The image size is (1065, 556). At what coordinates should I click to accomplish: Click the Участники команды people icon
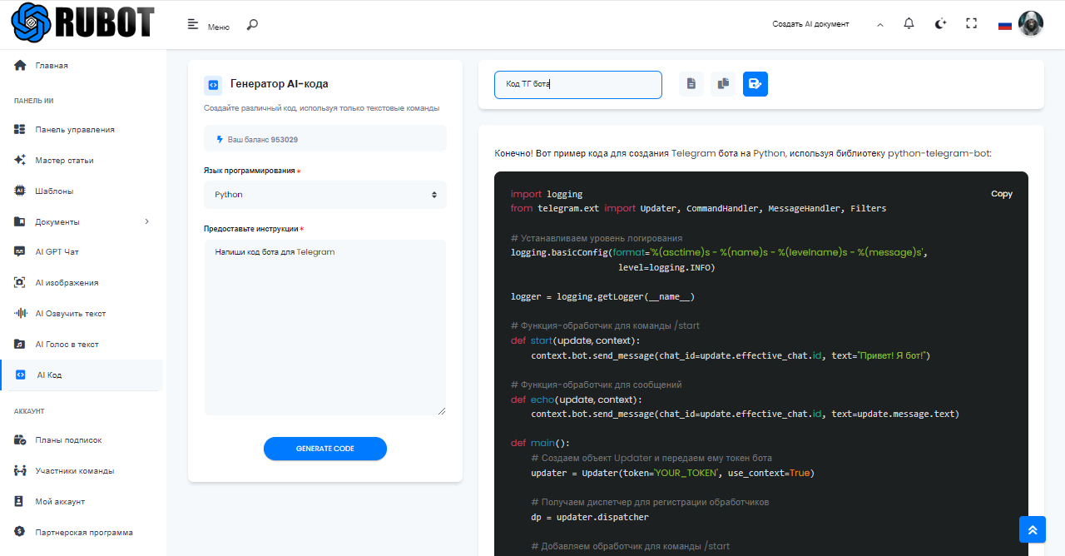[20, 470]
